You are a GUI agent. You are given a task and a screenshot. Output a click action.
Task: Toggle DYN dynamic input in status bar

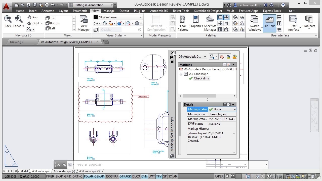pyautogui.click(x=144, y=176)
